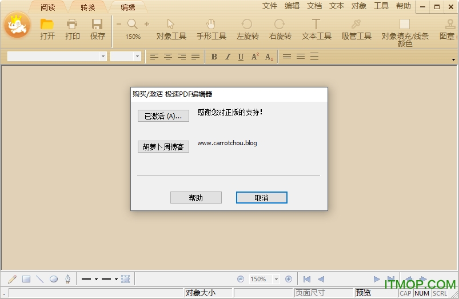459x299 pixels.
Task: Zoom in with the plus next to magnifier
Action: pyautogui.click(x=147, y=24)
